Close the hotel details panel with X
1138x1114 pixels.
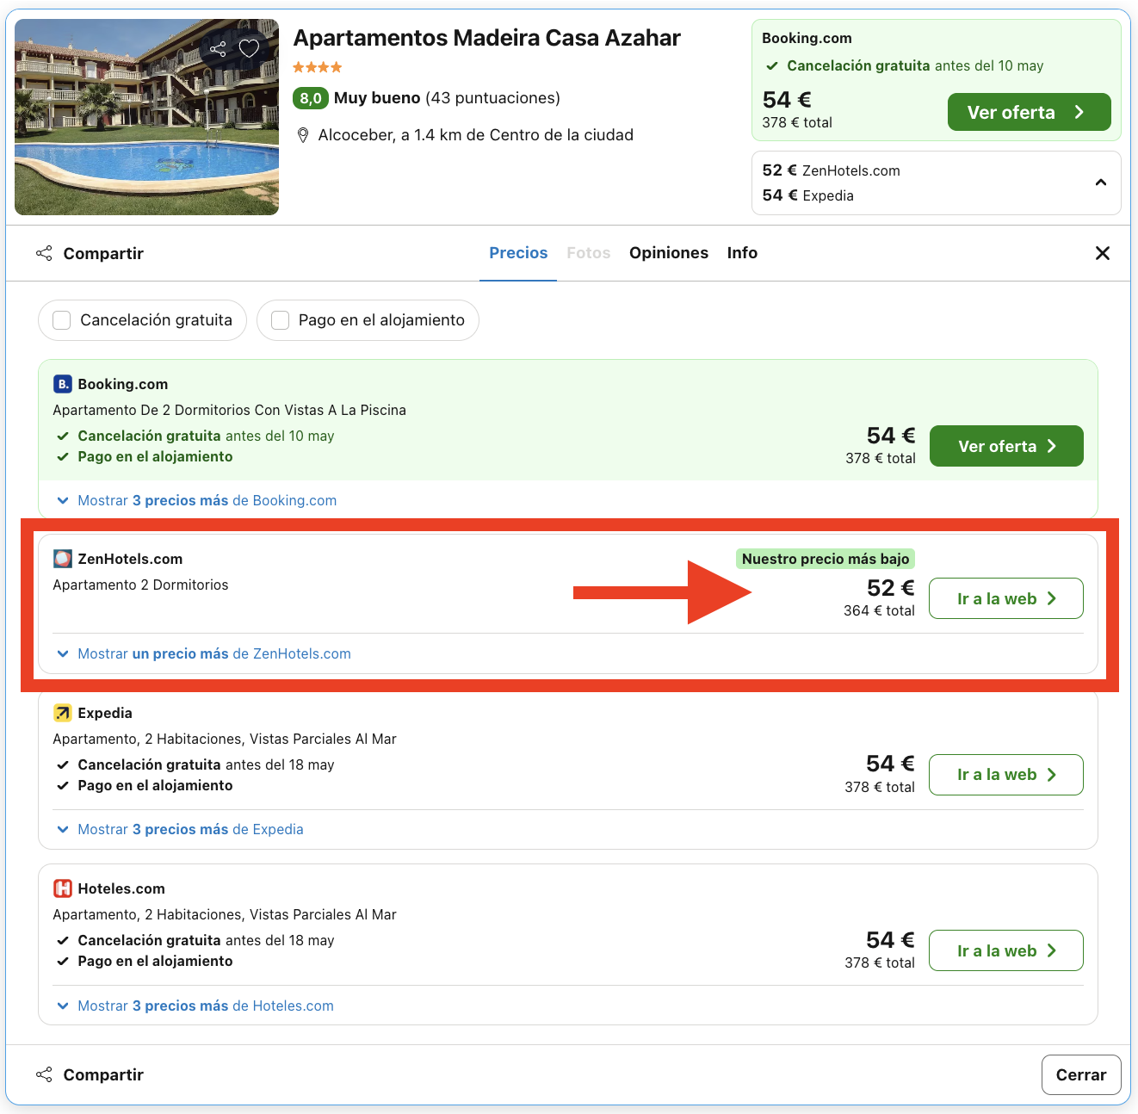pyautogui.click(x=1102, y=253)
